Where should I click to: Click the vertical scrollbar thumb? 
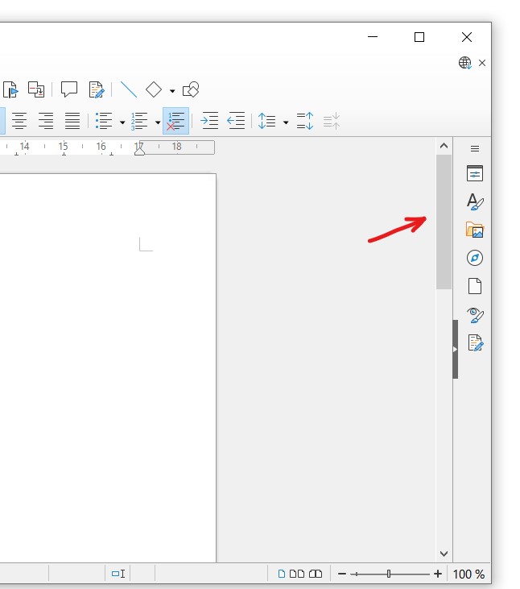pos(444,222)
